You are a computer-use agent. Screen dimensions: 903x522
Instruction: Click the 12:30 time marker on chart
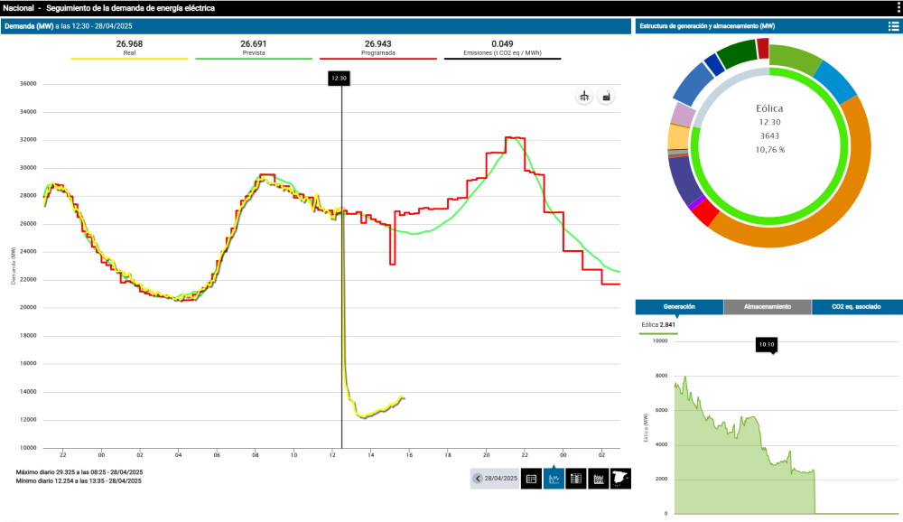[339, 79]
